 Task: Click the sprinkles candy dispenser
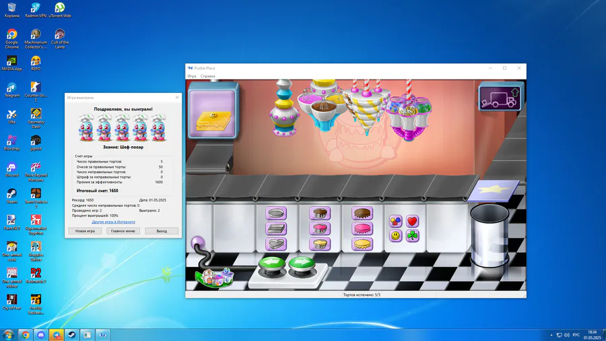(409, 112)
